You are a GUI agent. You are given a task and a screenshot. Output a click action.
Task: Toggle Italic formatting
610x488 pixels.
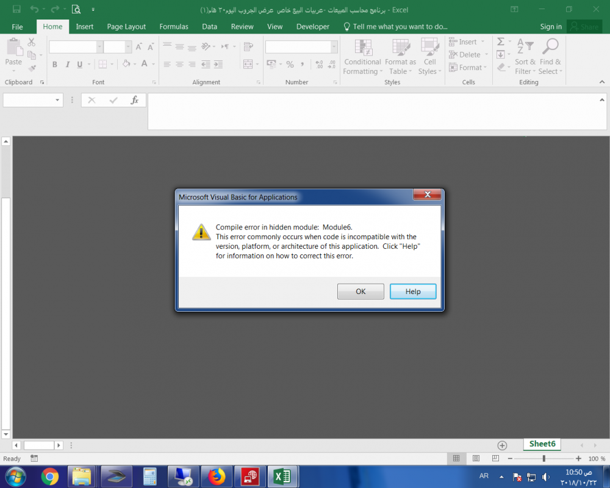click(67, 65)
